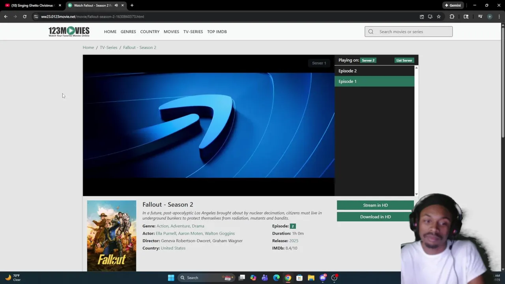The height and width of the screenshot is (284, 505).
Task: Click the 123Movies logo
Action: click(x=69, y=32)
